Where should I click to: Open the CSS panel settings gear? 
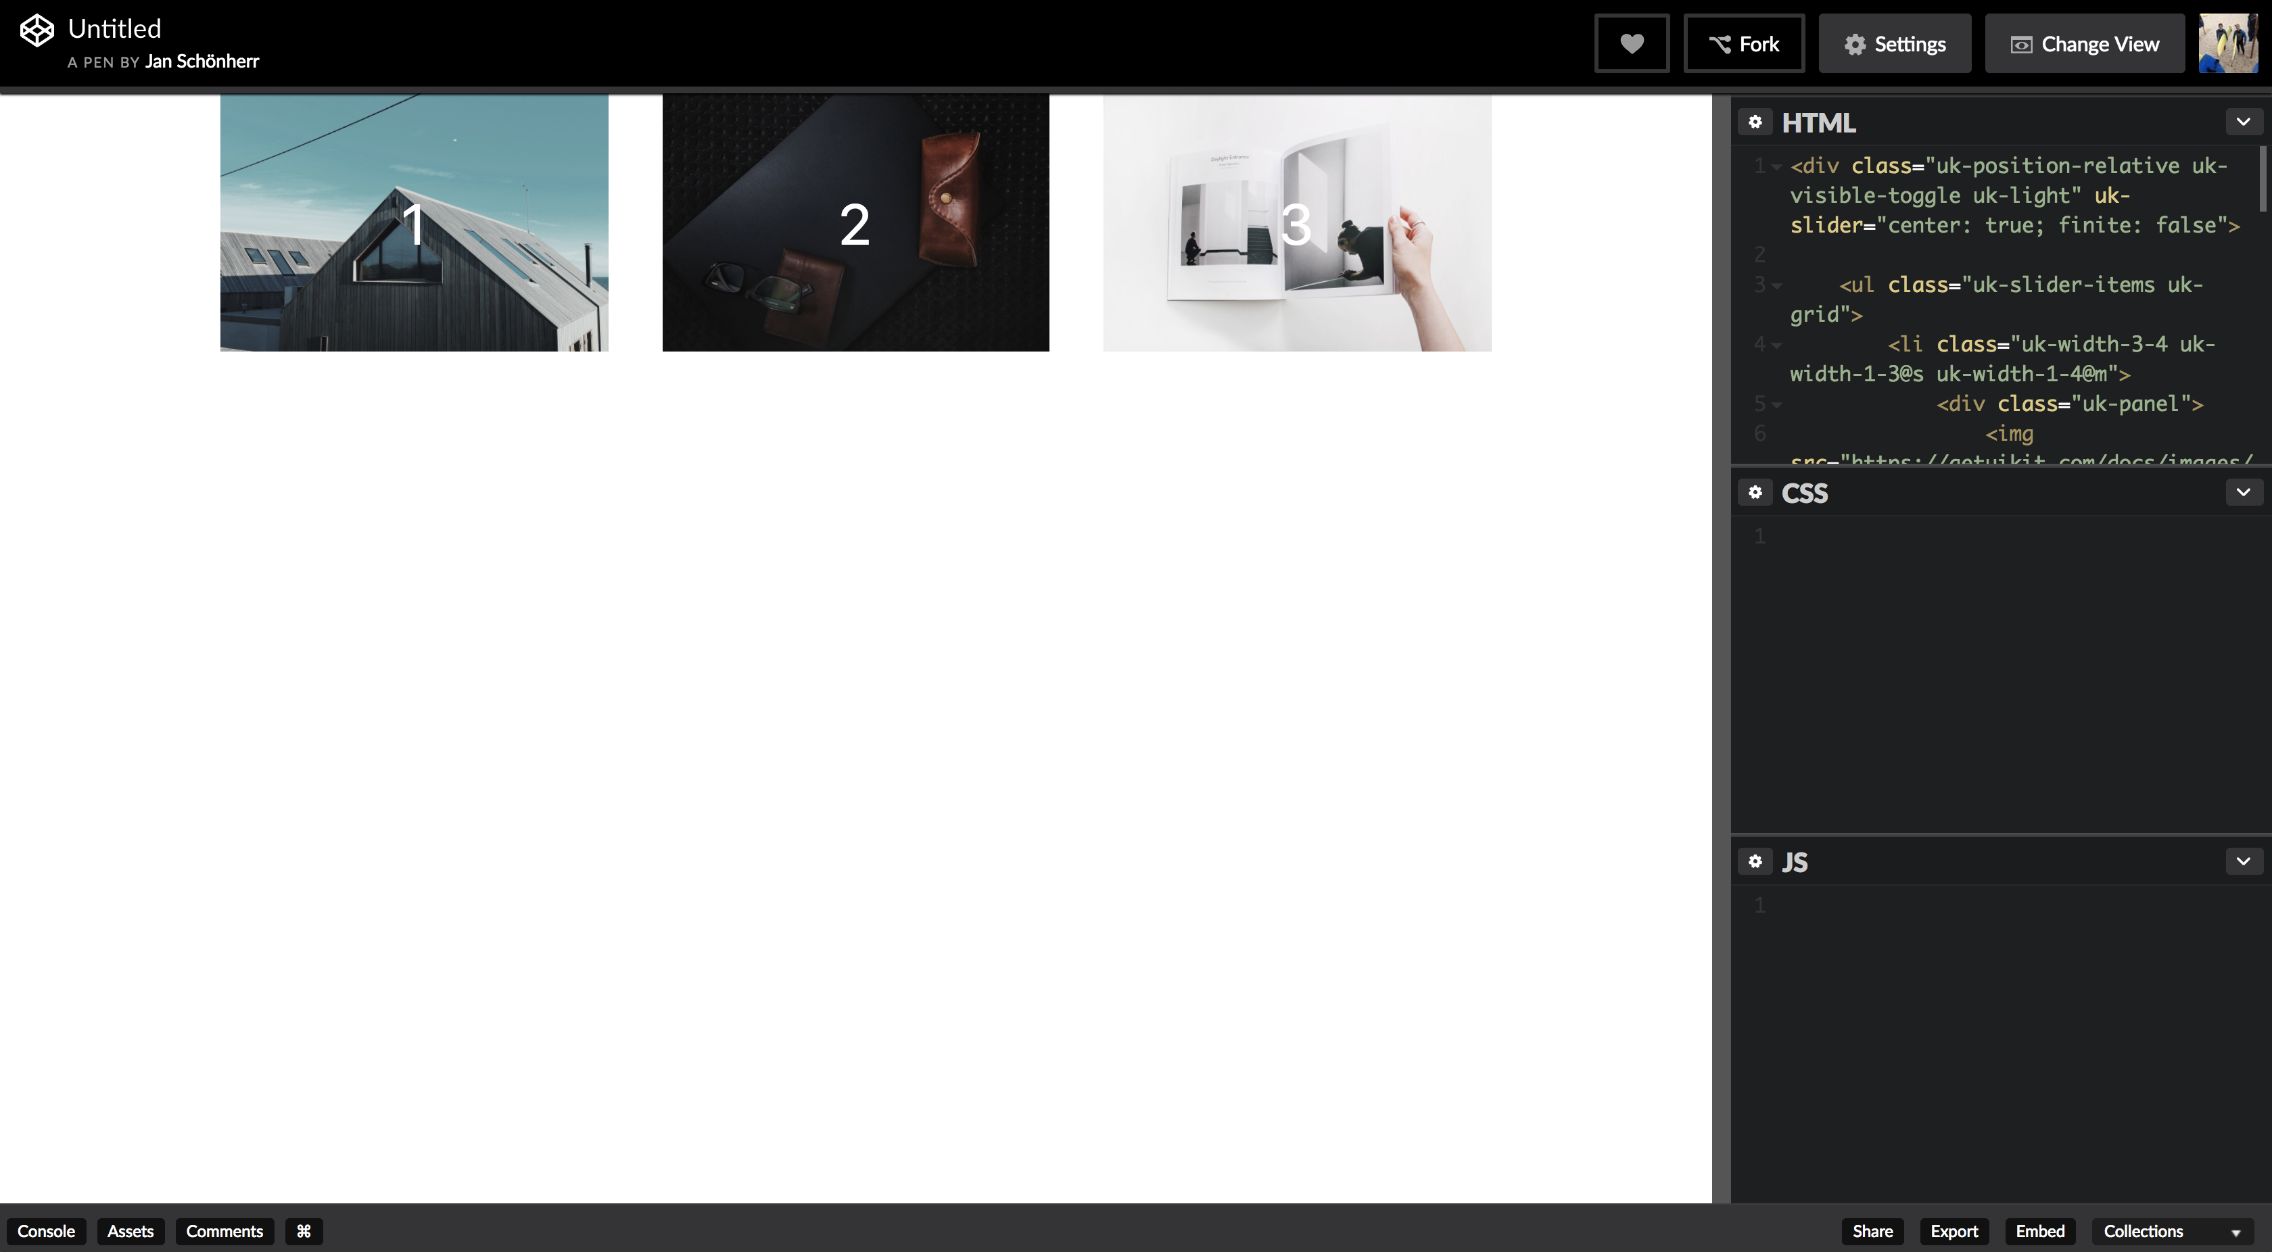pos(1755,492)
